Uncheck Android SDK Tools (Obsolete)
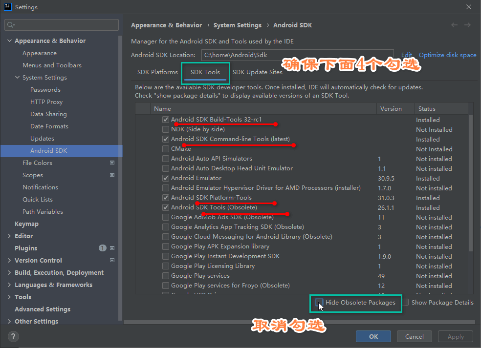 tap(166, 207)
